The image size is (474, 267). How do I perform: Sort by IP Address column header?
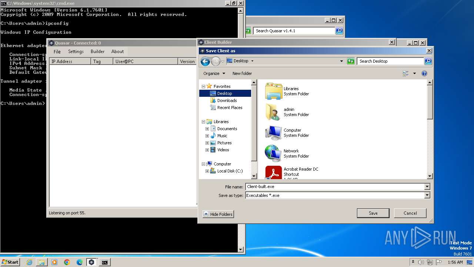coord(70,62)
